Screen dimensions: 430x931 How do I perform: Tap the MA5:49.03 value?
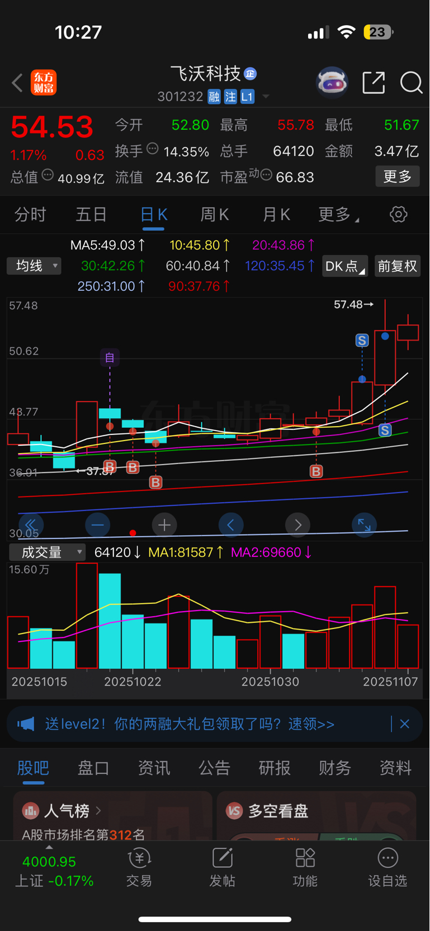107,245
